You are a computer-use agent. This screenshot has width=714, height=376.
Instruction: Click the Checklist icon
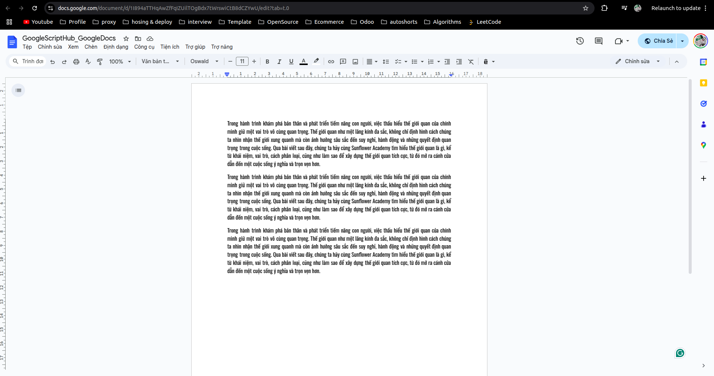click(x=398, y=62)
